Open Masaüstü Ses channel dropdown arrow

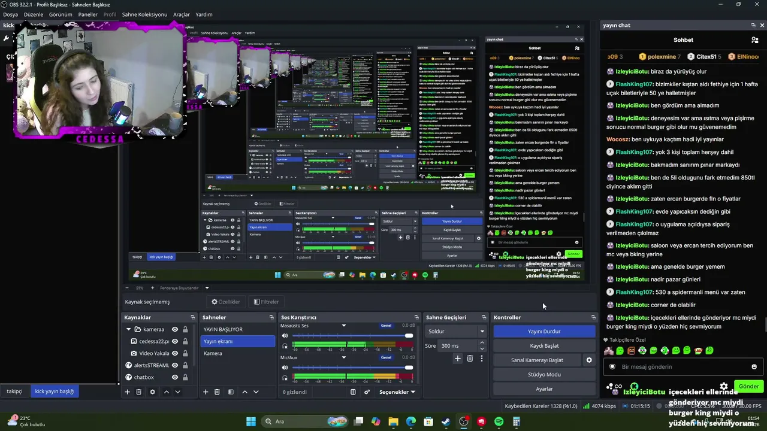click(343, 326)
